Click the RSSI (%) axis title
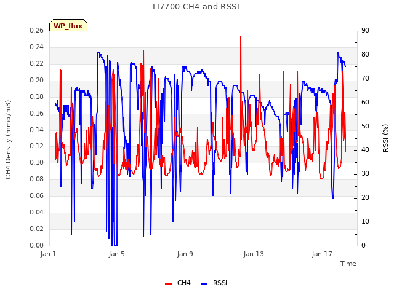Viewport: 394px width, 295px height. click(x=385, y=138)
